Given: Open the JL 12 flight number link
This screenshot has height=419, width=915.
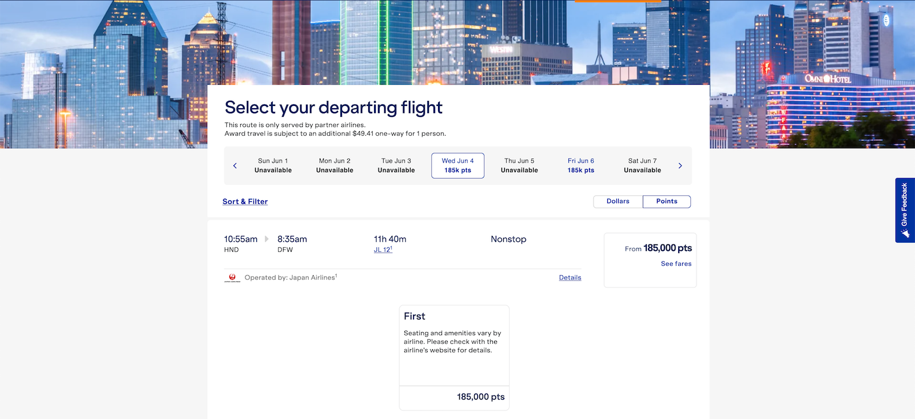Looking at the screenshot, I should coord(383,250).
